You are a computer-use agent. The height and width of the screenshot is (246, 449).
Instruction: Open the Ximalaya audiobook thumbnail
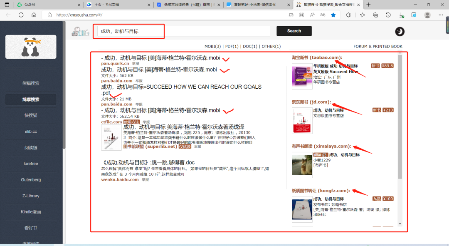[x=302, y=165]
